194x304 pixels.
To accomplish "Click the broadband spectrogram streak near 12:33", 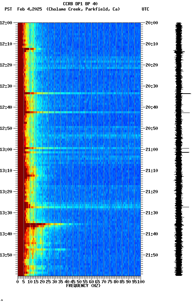I will [x=82, y=94].
